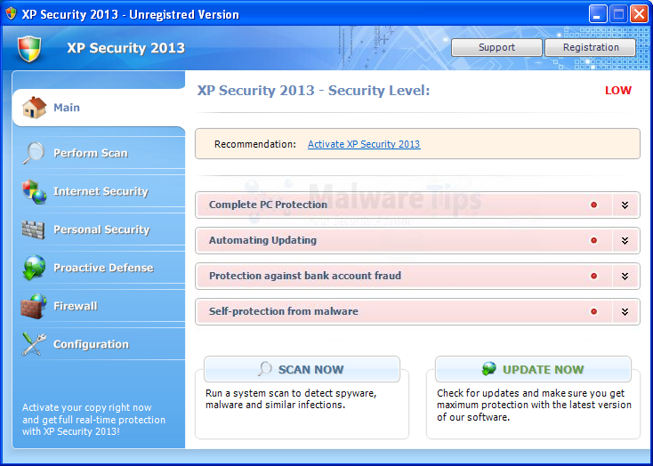Expand the Automating Updating section chevron

625,240
